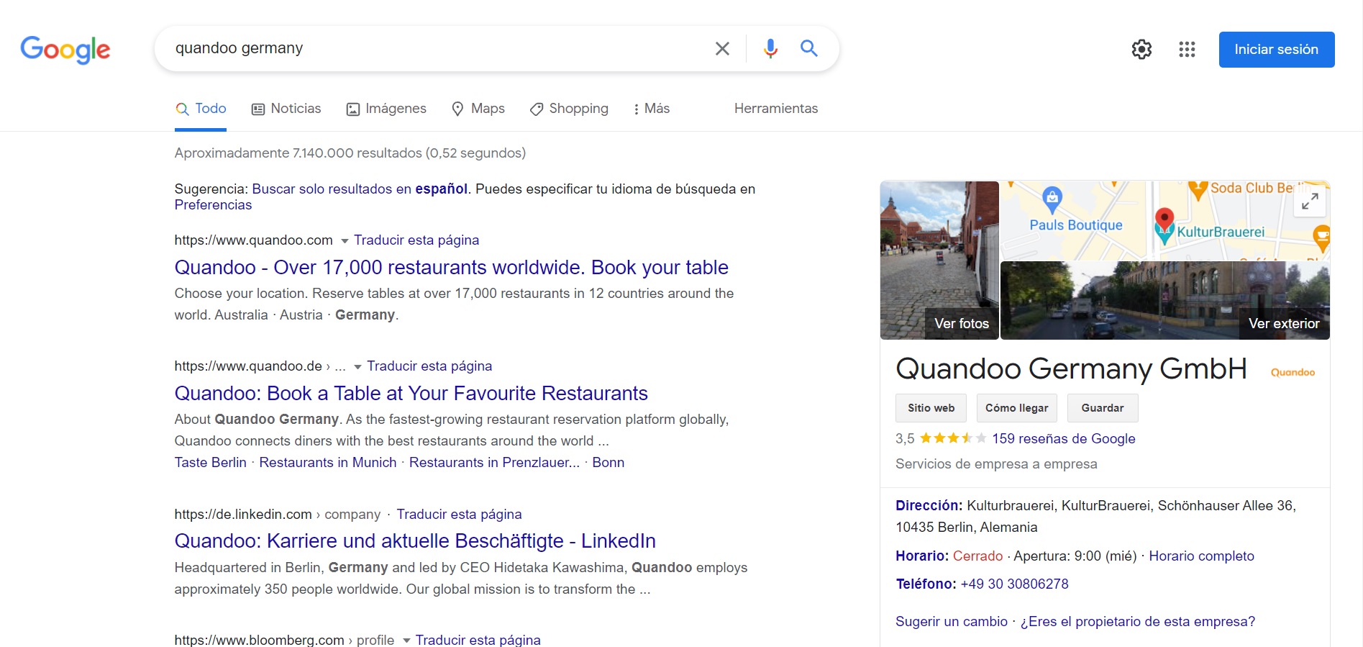The width and height of the screenshot is (1363, 647).
Task: Click the Soda Club map marker
Action: [x=1197, y=190]
